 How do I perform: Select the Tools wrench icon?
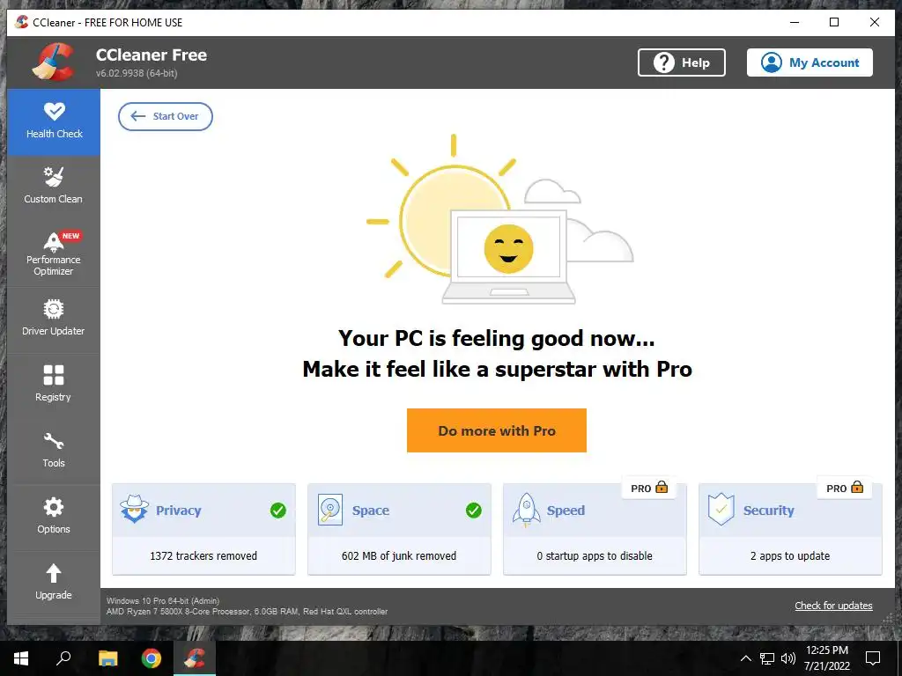tap(54, 441)
